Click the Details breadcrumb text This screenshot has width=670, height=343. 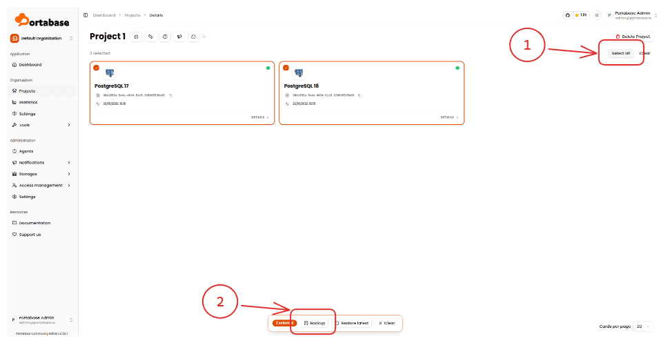point(156,15)
